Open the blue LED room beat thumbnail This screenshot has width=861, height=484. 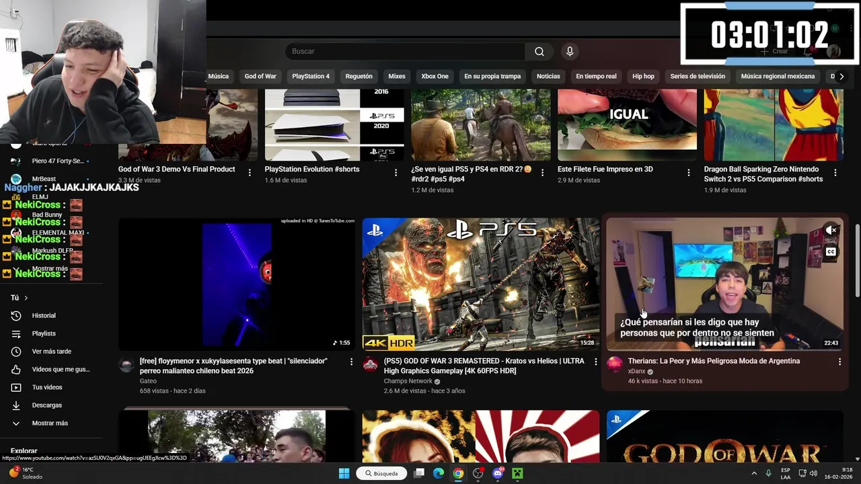(237, 284)
